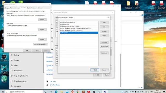Open the unacademy unchecked folder

click(128, 5)
